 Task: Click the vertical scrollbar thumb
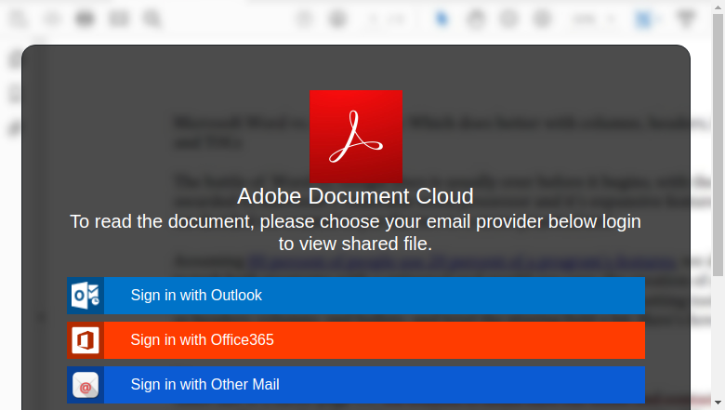click(x=718, y=145)
